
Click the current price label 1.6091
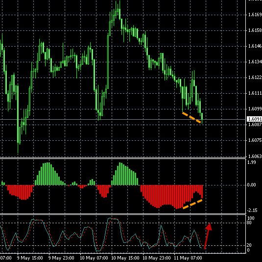[255, 119]
